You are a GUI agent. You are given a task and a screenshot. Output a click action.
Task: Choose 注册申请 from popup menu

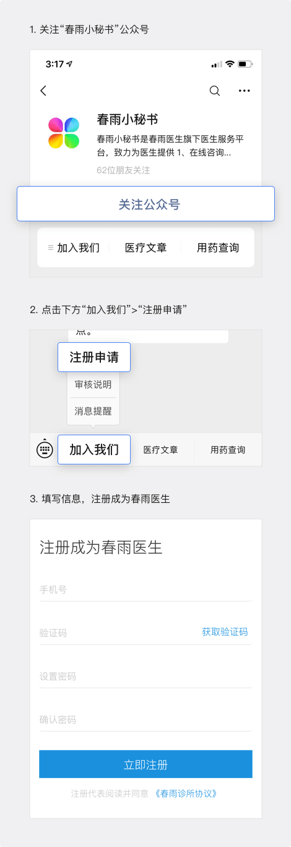coord(94,357)
